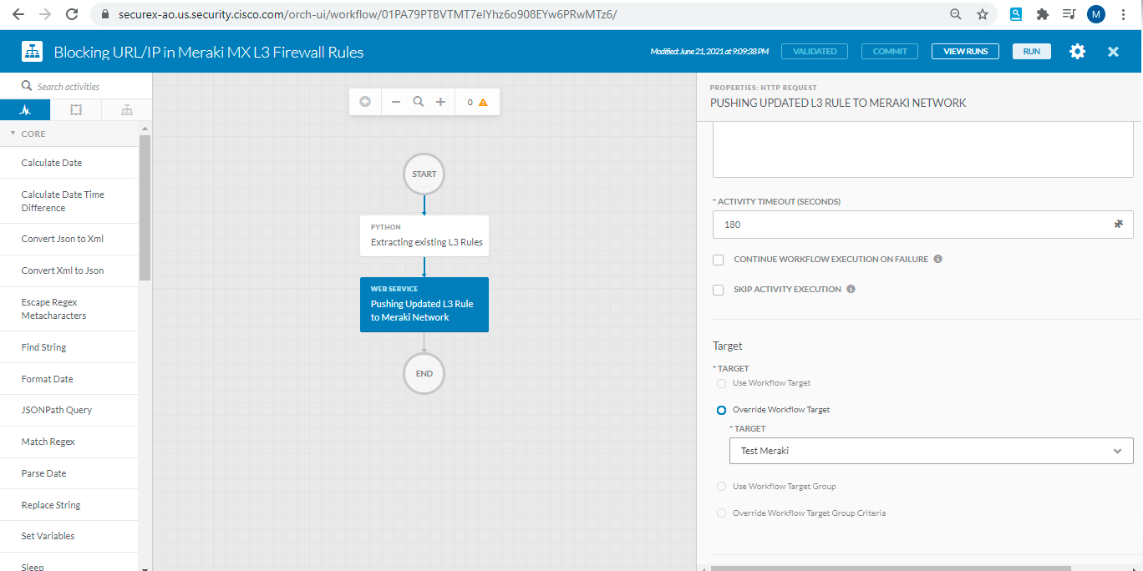Select Set Variables activity

click(x=69, y=536)
